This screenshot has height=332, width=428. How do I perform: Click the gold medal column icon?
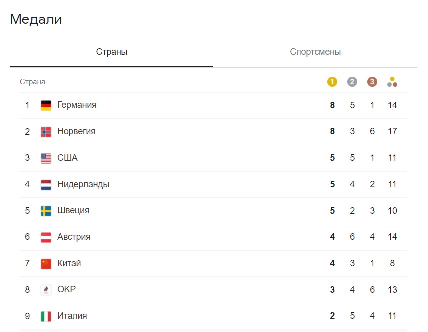pos(332,82)
